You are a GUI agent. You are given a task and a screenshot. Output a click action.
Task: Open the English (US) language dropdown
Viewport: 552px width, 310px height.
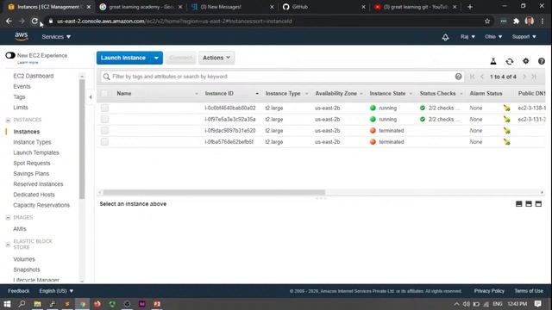(x=56, y=291)
